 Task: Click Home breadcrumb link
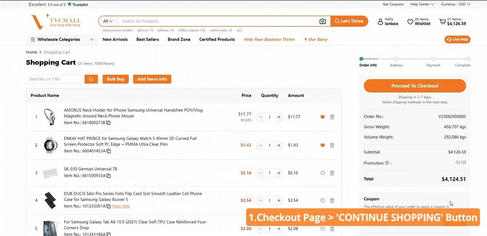pos(31,52)
